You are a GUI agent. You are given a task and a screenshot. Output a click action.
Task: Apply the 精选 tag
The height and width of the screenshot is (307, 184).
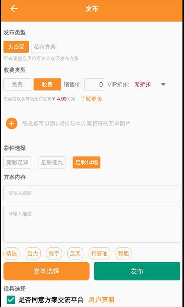[11, 254]
